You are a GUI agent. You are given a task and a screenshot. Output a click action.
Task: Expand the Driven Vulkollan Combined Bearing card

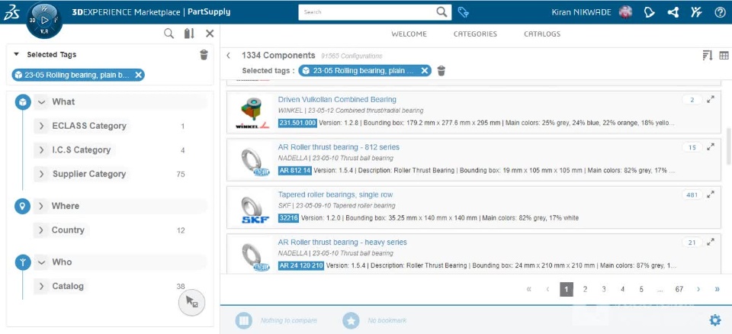click(x=711, y=99)
